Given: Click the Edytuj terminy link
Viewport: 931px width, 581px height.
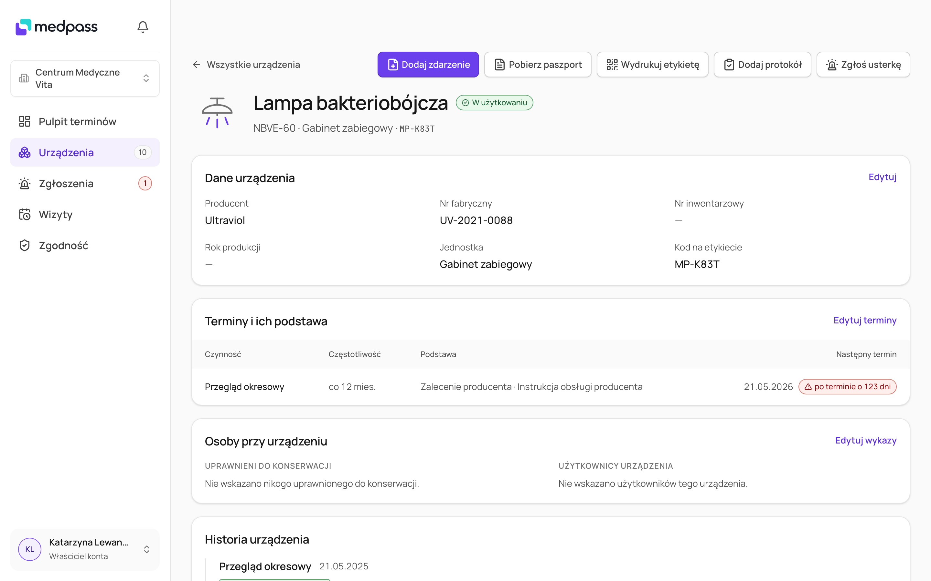Looking at the screenshot, I should [865, 320].
